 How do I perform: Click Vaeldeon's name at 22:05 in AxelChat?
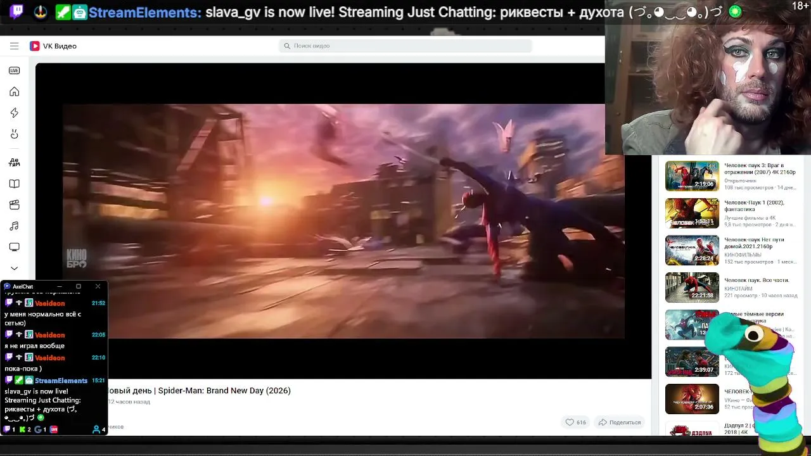(50, 335)
